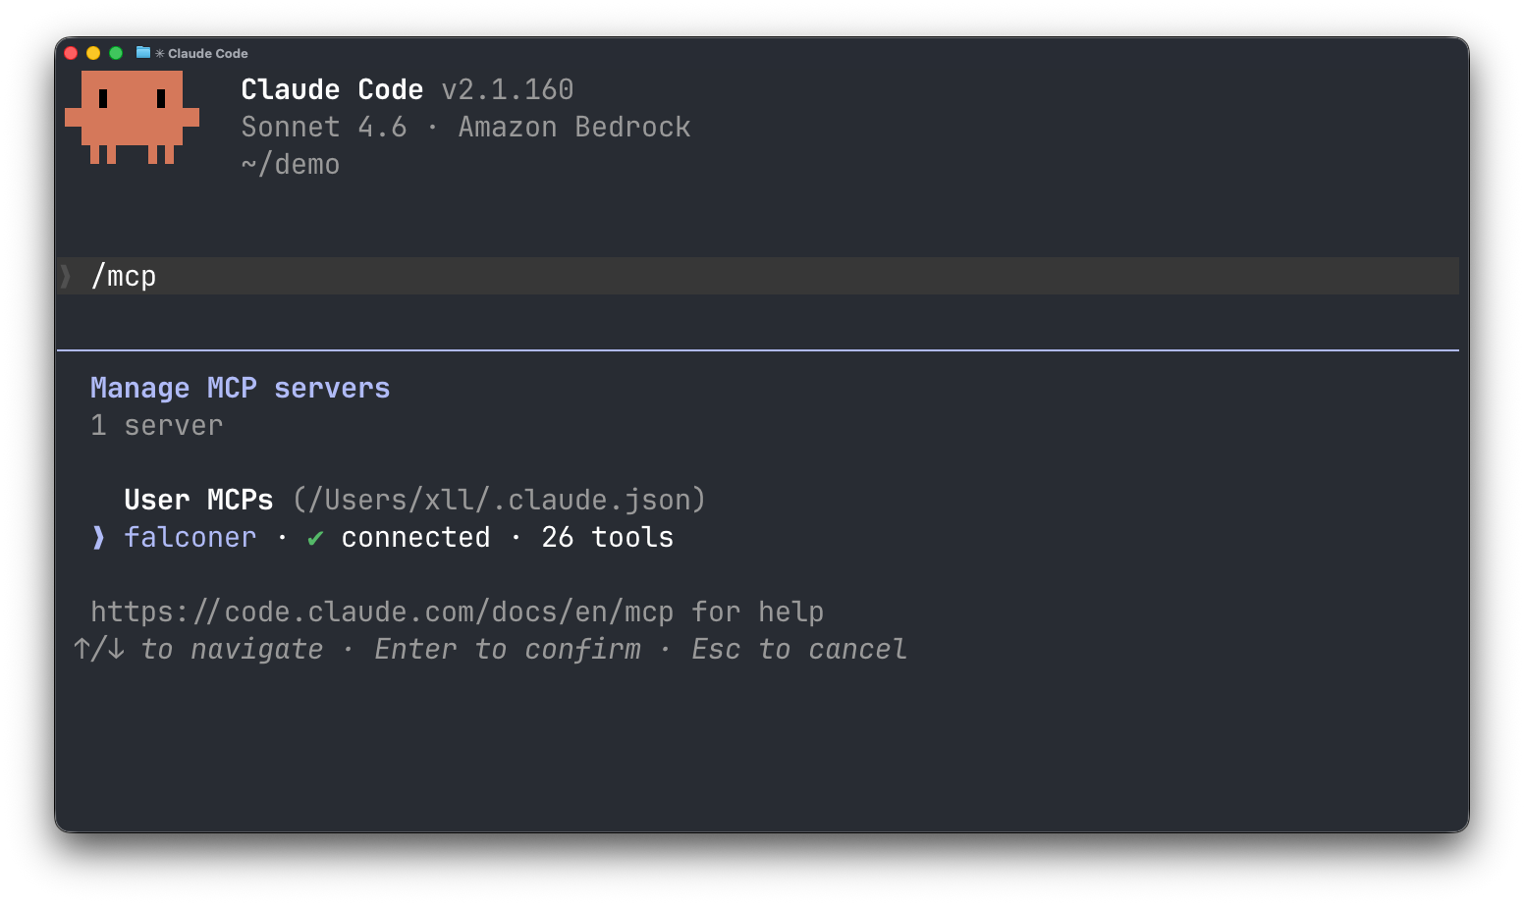Screen dimensions: 1524x905
Task: Click the 'Esc to cancel' hint
Action: pos(799,650)
